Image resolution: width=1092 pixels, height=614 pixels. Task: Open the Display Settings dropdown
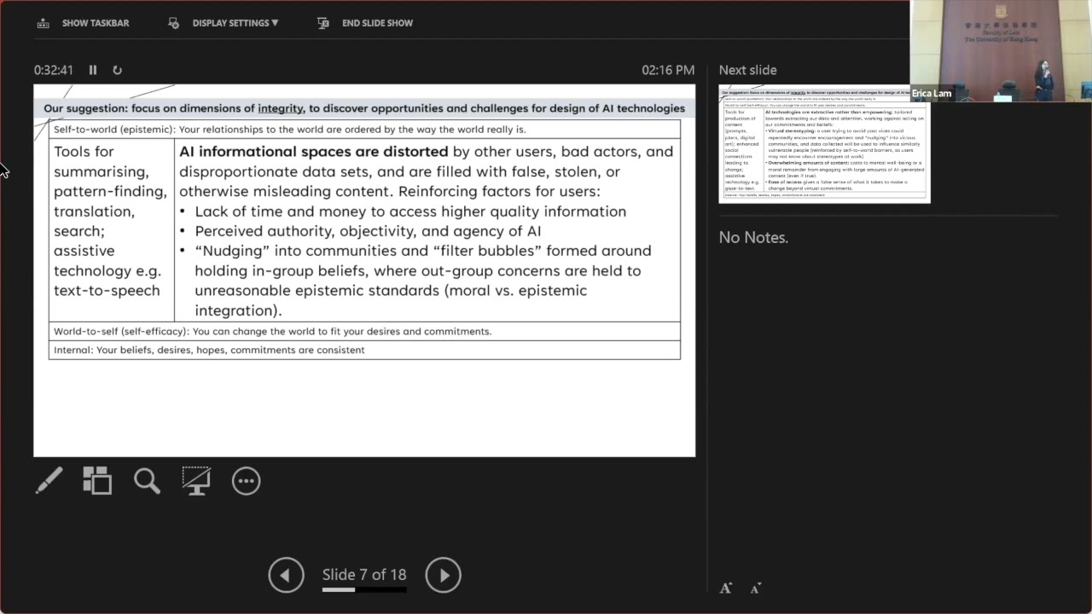(224, 23)
